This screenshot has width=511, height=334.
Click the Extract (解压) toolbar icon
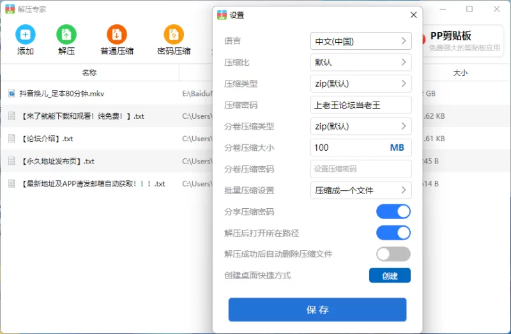pos(66,34)
